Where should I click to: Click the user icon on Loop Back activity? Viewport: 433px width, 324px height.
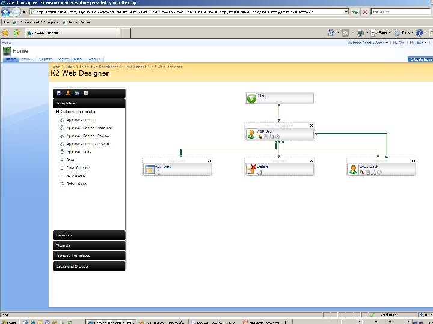point(353,169)
